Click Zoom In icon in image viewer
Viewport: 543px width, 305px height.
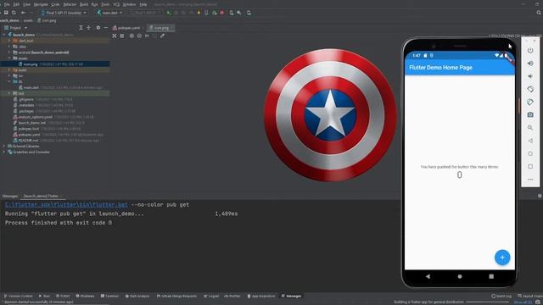coord(132,36)
